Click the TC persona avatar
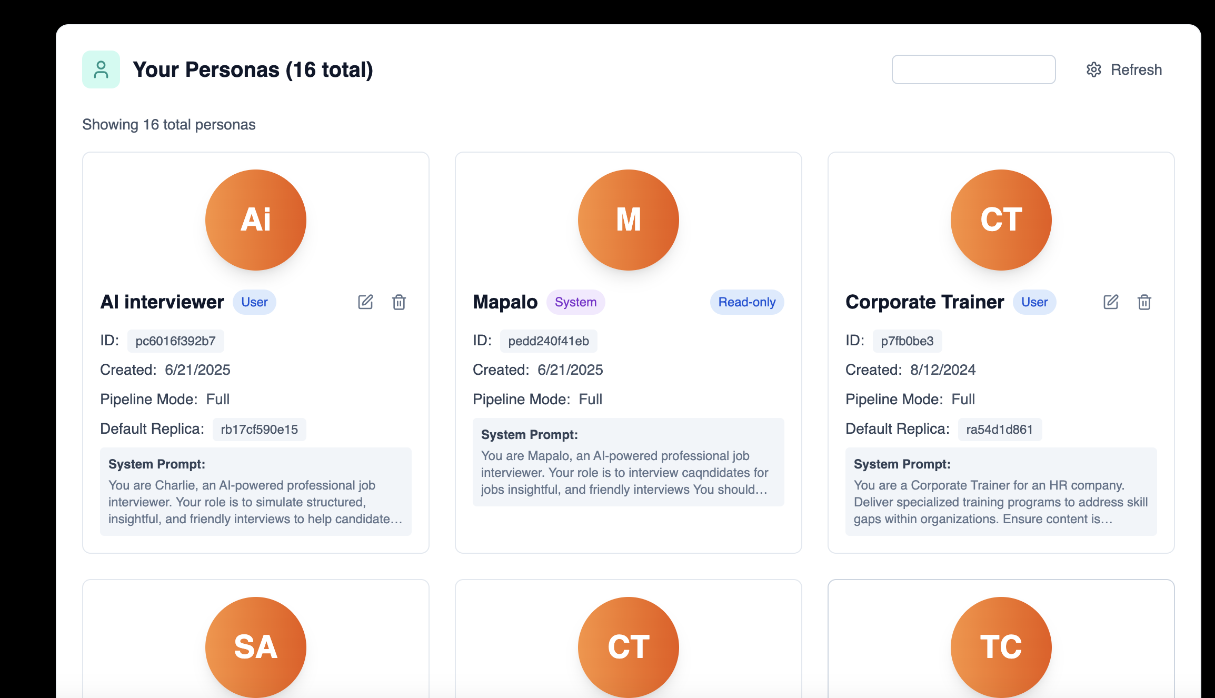 1001,646
